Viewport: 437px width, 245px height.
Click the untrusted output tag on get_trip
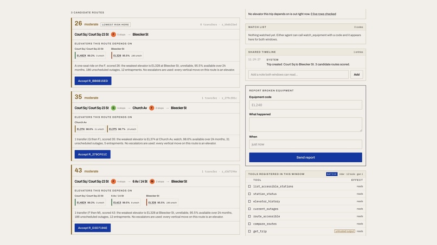tap(344, 231)
